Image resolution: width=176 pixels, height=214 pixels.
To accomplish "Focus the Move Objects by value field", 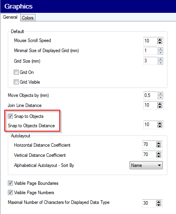I will pos(150,95).
